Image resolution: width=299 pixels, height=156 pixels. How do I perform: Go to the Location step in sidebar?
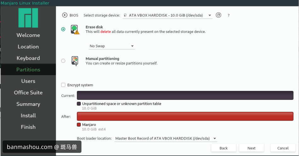click(x=28, y=47)
